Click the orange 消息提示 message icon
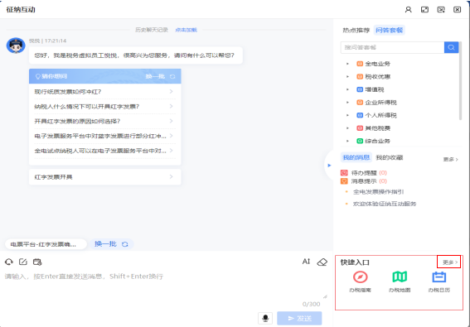470x327 pixels. click(344, 181)
